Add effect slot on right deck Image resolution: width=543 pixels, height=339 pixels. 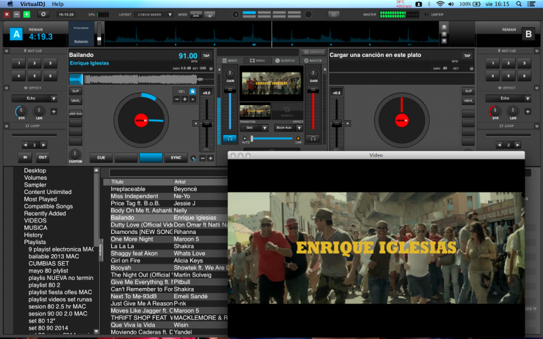click(528, 111)
